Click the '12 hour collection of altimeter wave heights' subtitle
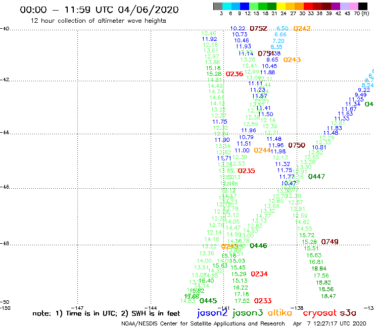This screenshot has height=328, width=374. click(x=98, y=21)
